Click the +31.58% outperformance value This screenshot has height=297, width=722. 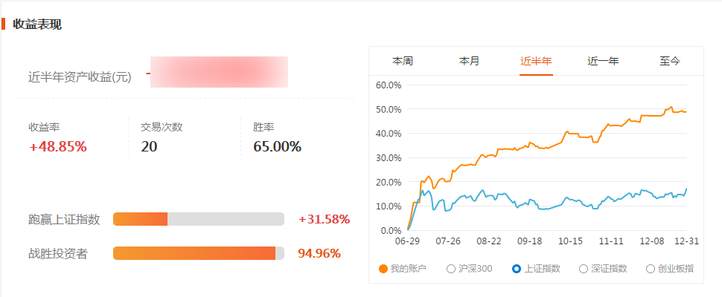click(325, 220)
